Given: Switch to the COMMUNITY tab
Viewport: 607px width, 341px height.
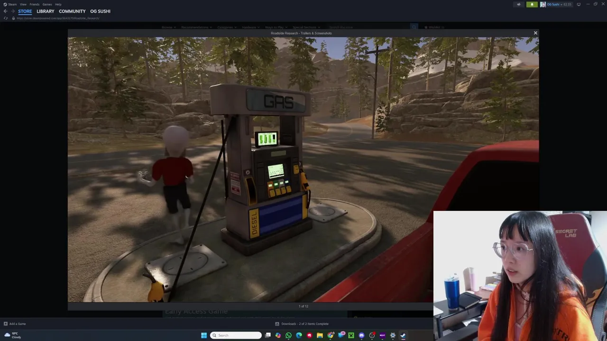Looking at the screenshot, I should (x=72, y=11).
